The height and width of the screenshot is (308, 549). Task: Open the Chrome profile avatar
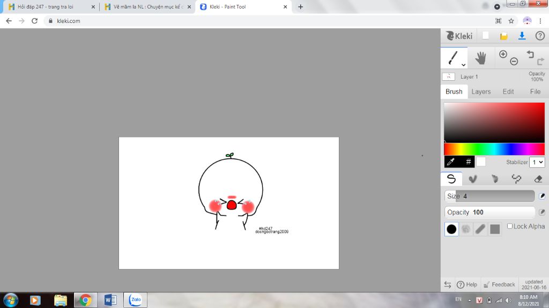pyautogui.click(x=527, y=21)
